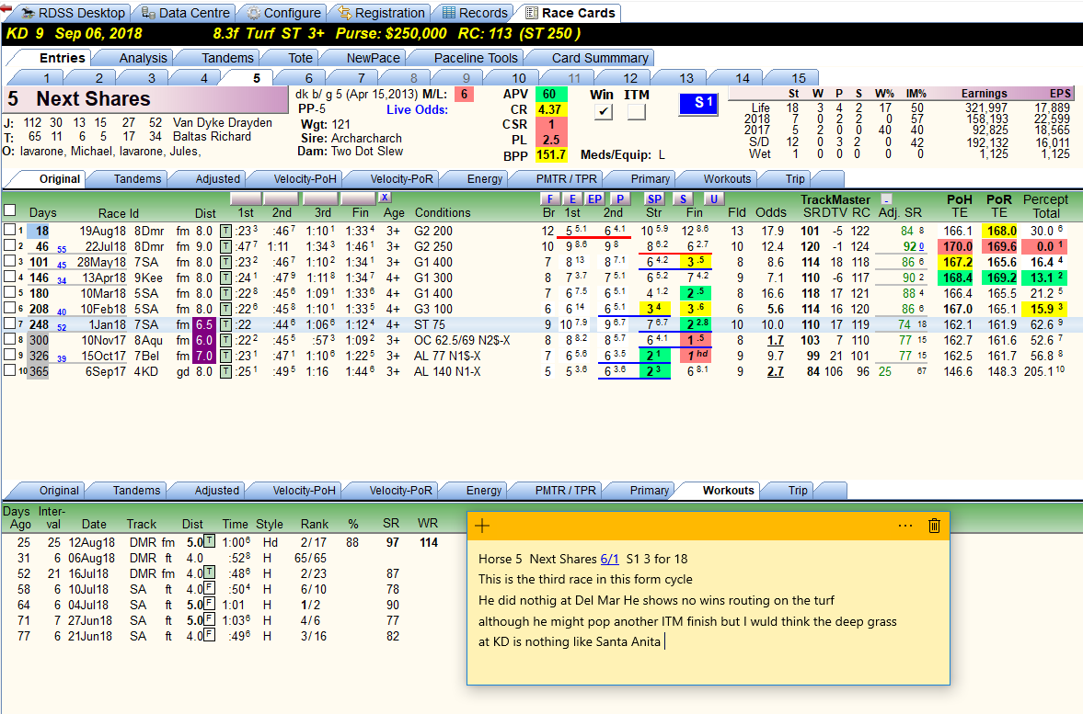Viewport: 1083px width, 714px height.
Task: Click the red back arrow icon
Action: coord(6,10)
